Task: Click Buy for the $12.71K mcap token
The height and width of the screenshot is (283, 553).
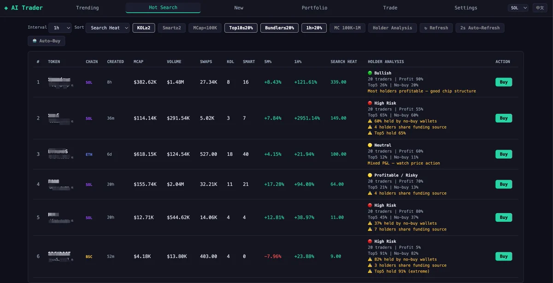Action: [504, 217]
